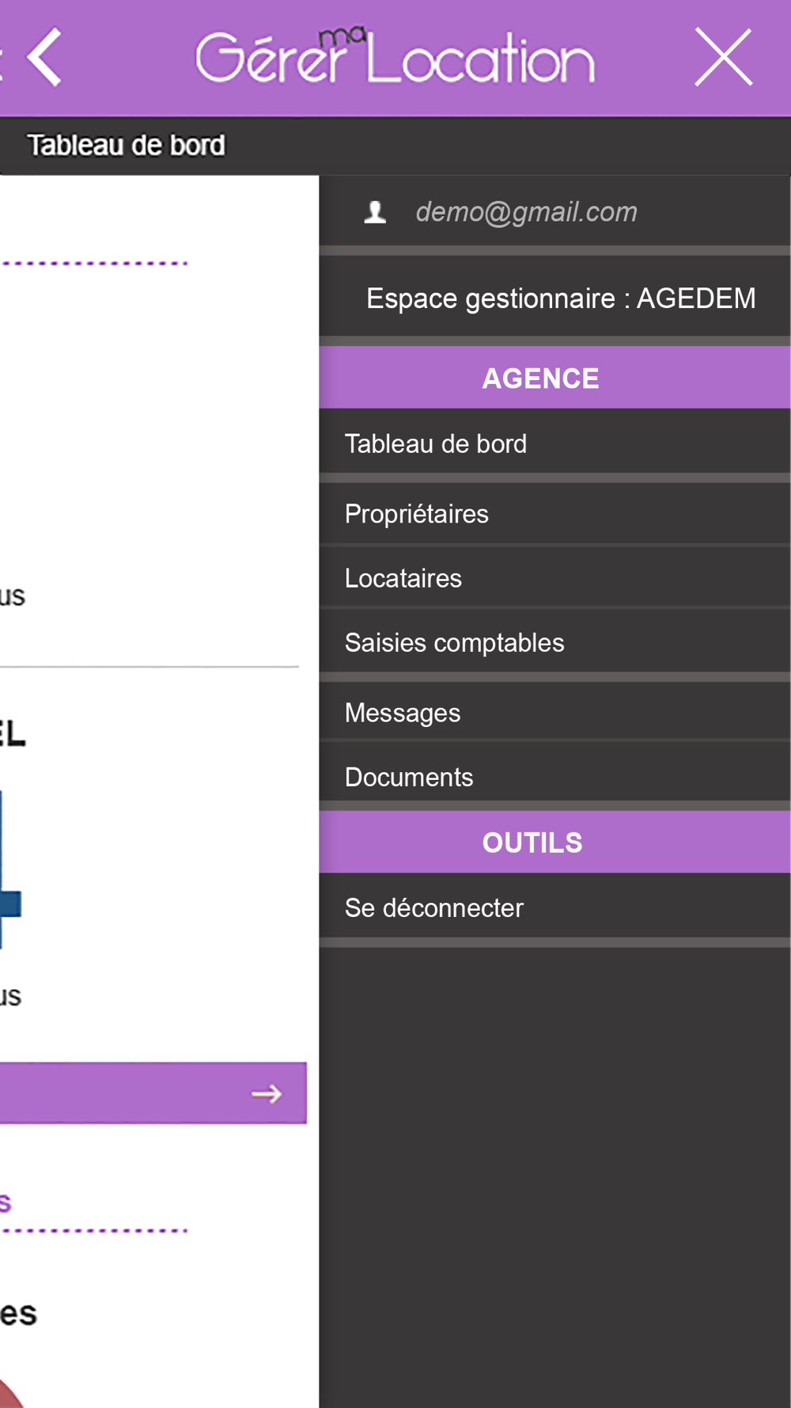
Task: Click the white arrow on purple bar
Action: pyautogui.click(x=267, y=1094)
